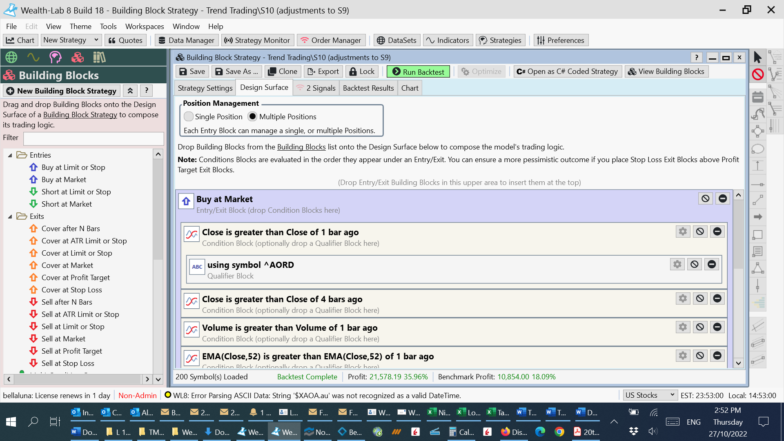Open the library books panel icon
Image resolution: width=784 pixels, height=441 pixels.
tap(99, 57)
